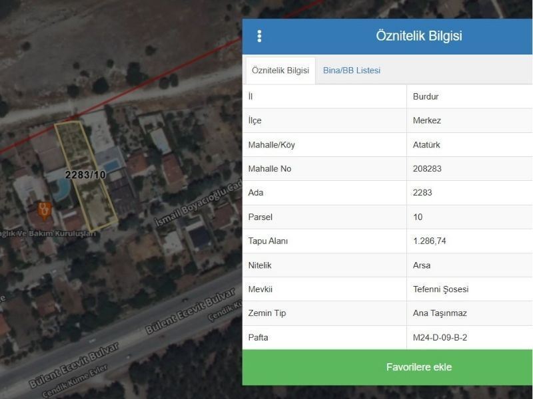Click the Atatürk Mahalle/Köy value
The width and height of the screenshot is (533, 399).
click(x=426, y=144)
